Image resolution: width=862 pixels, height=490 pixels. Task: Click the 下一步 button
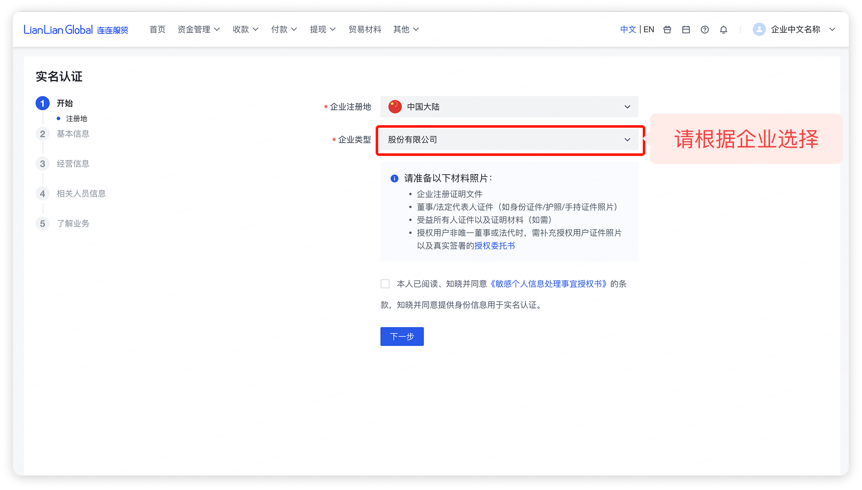point(402,337)
